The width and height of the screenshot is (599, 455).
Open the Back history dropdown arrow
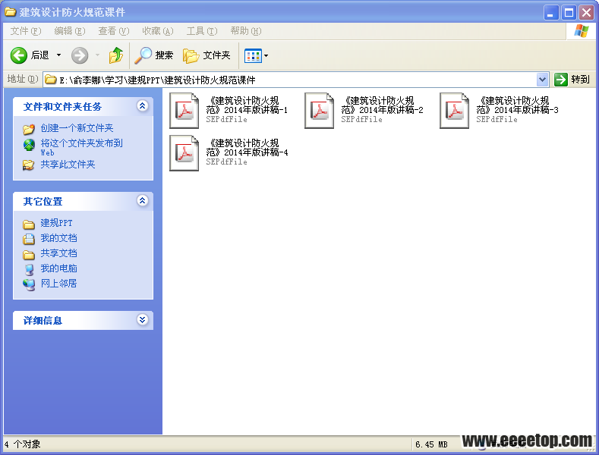click(x=58, y=55)
